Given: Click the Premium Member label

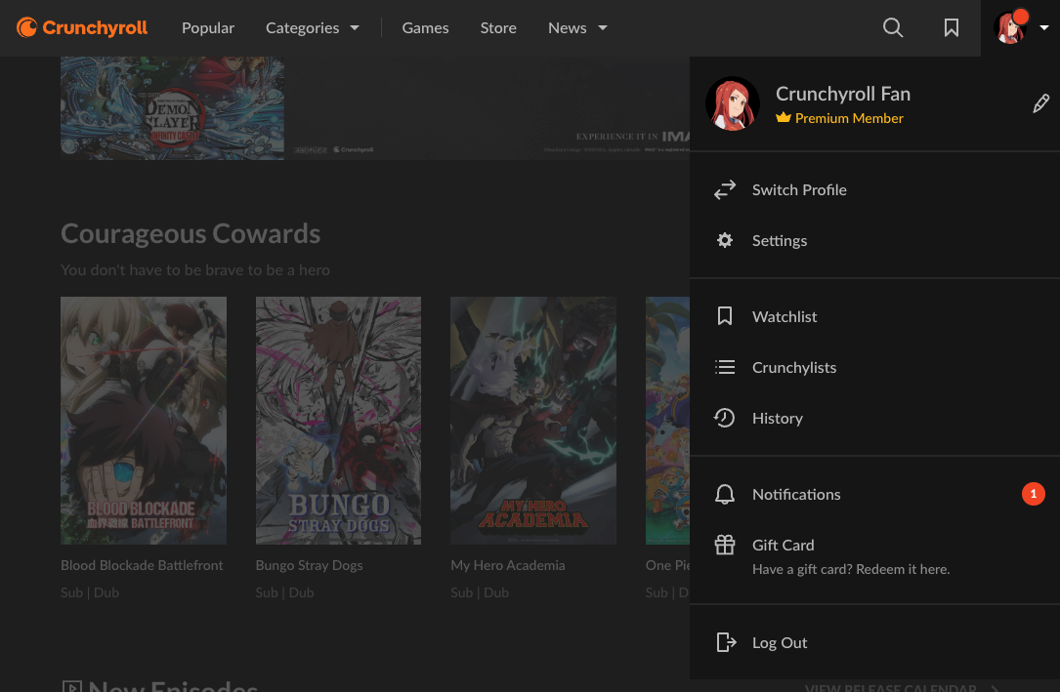Looking at the screenshot, I should pos(849,118).
